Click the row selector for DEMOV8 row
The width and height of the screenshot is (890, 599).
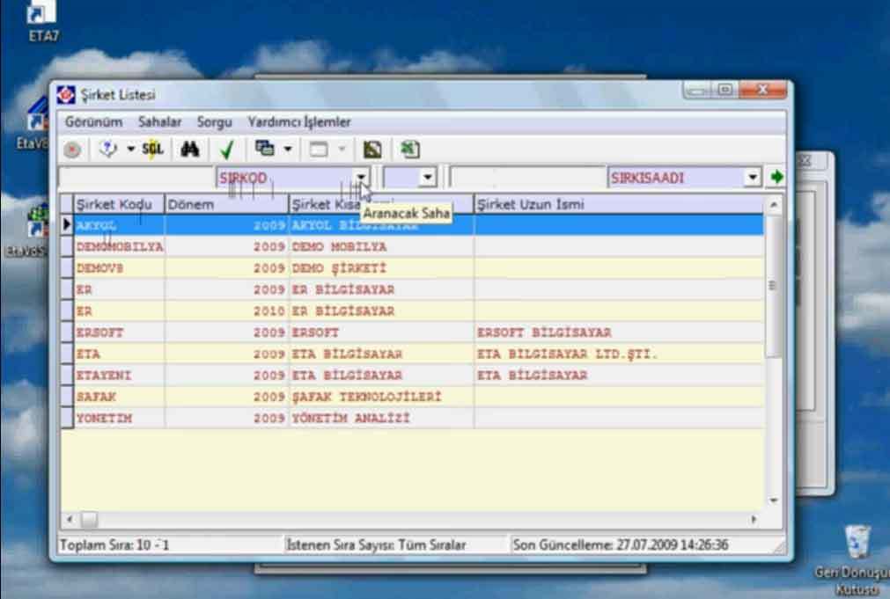pyautogui.click(x=67, y=268)
